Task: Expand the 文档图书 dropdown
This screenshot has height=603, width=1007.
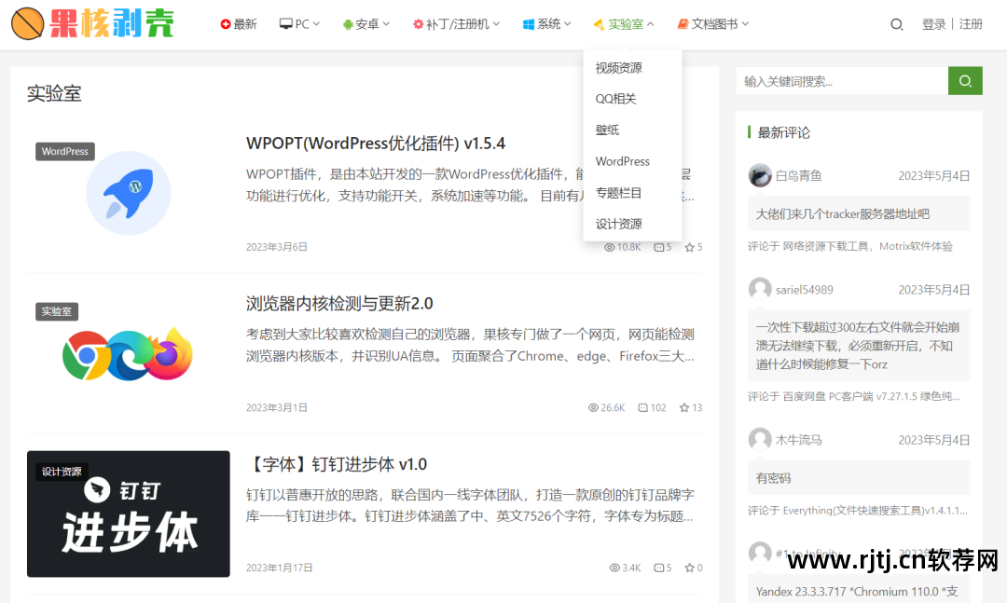Action: (x=712, y=23)
